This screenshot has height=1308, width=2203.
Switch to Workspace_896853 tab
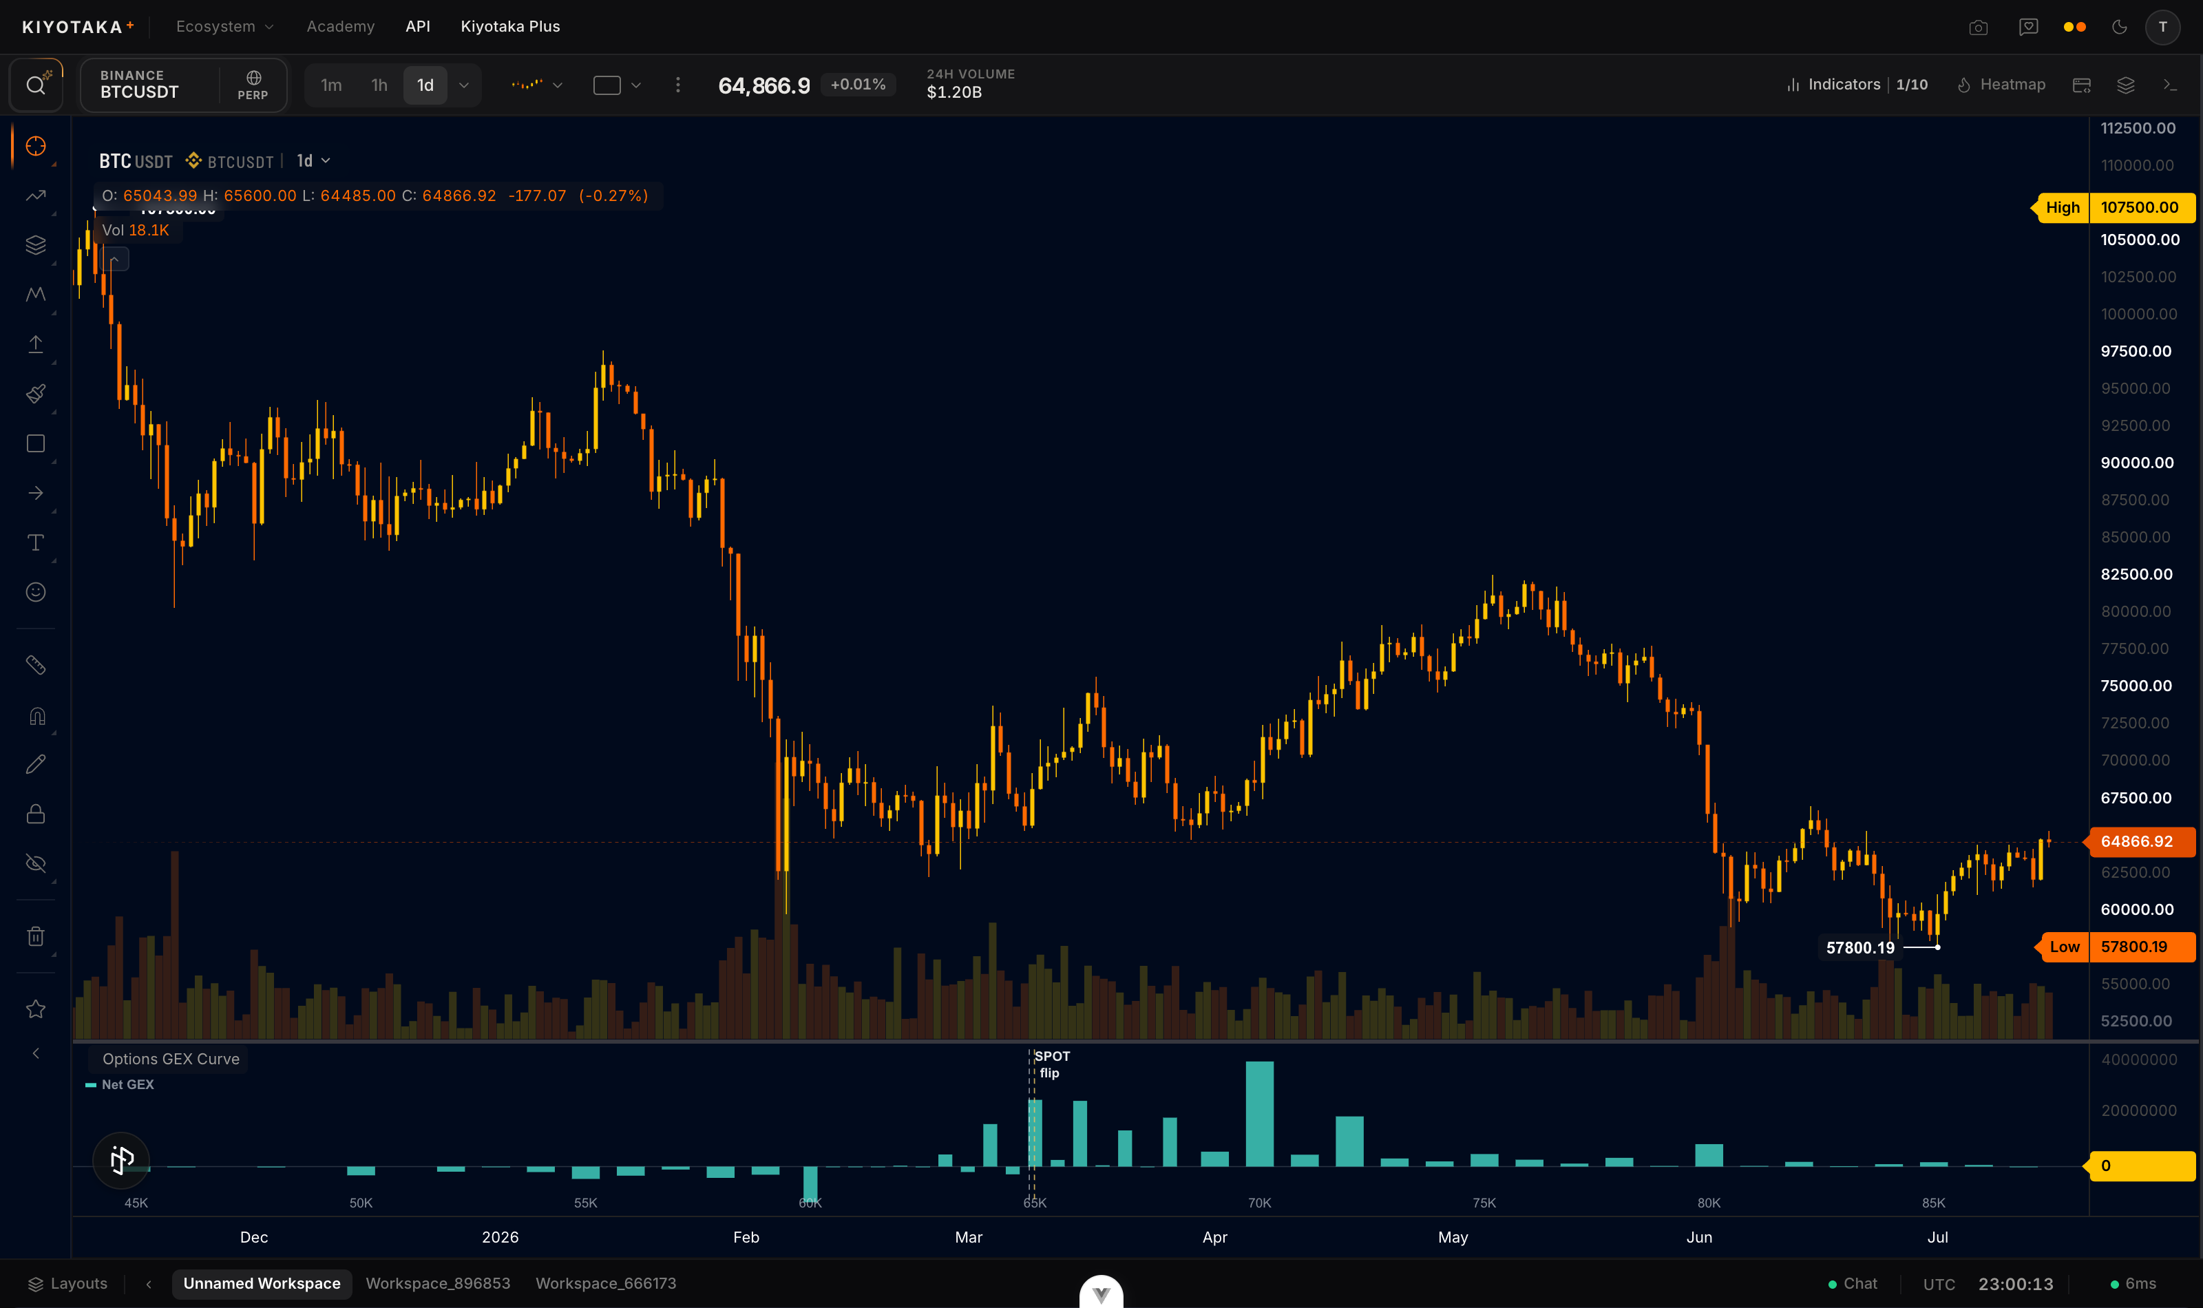(438, 1283)
